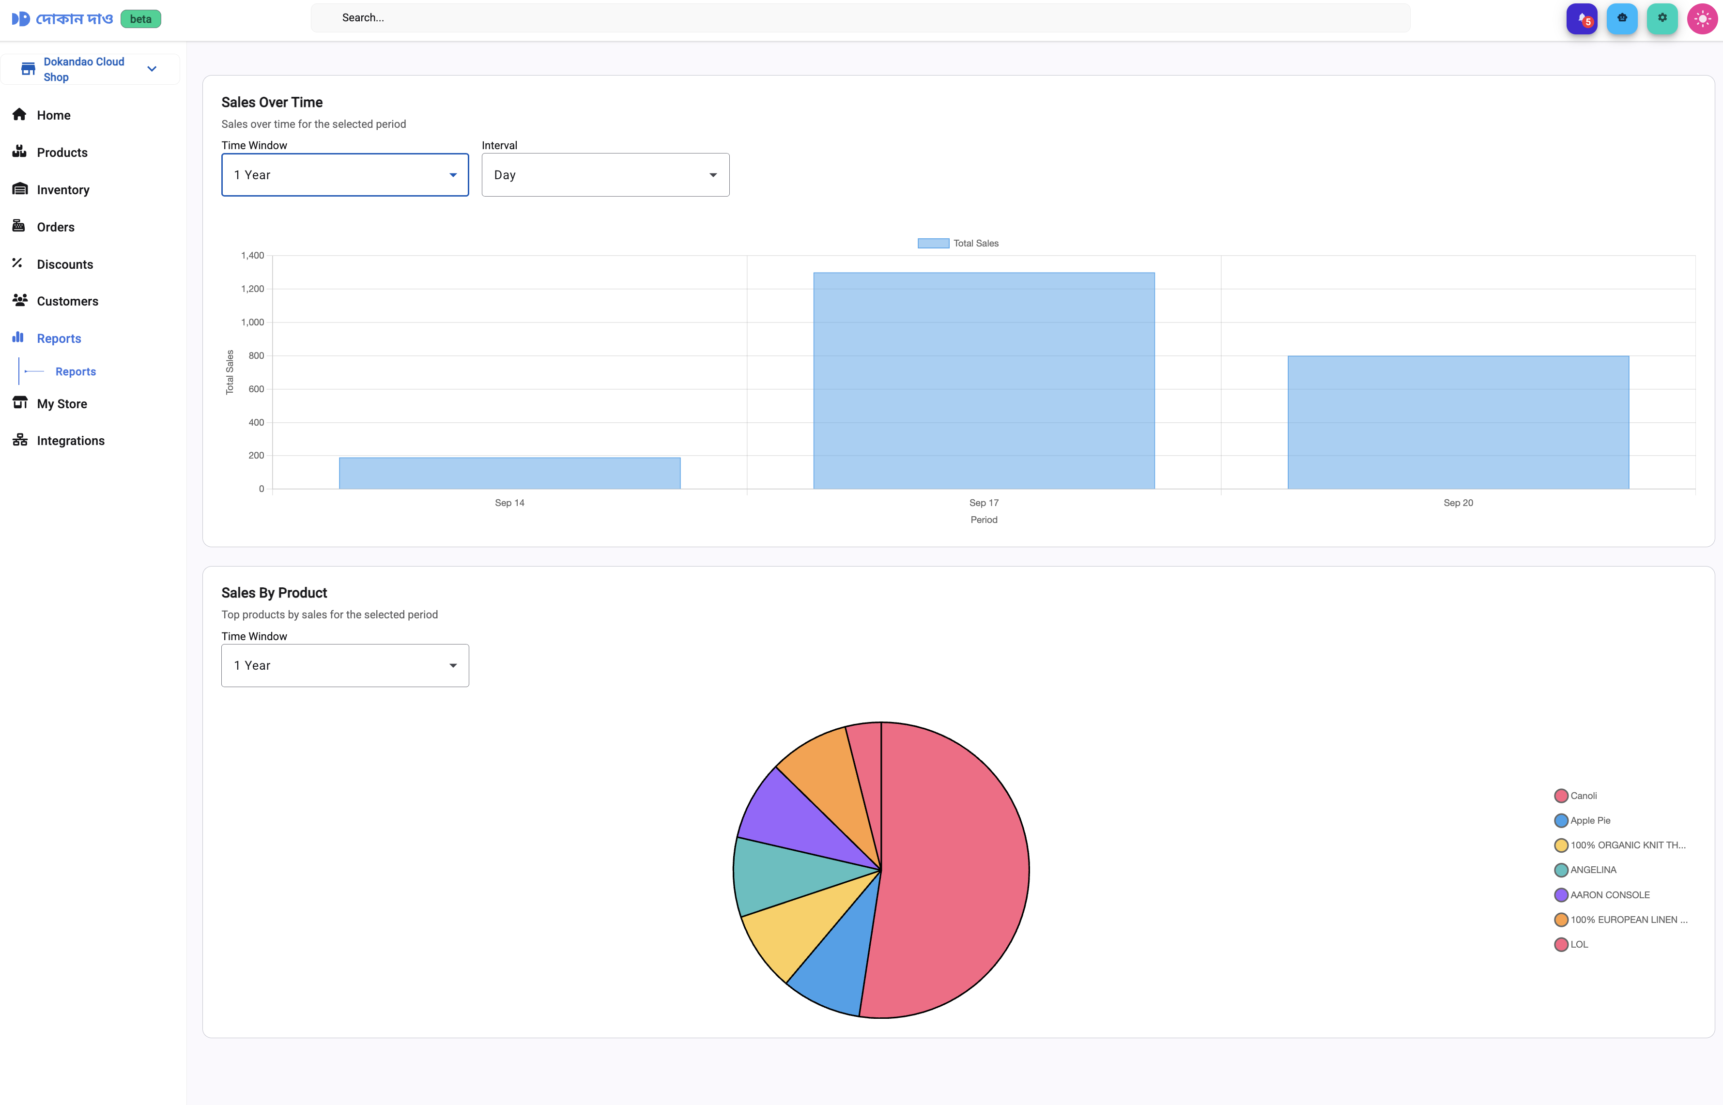Click the Home house icon
This screenshot has height=1105, width=1723.
coord(19,115)
